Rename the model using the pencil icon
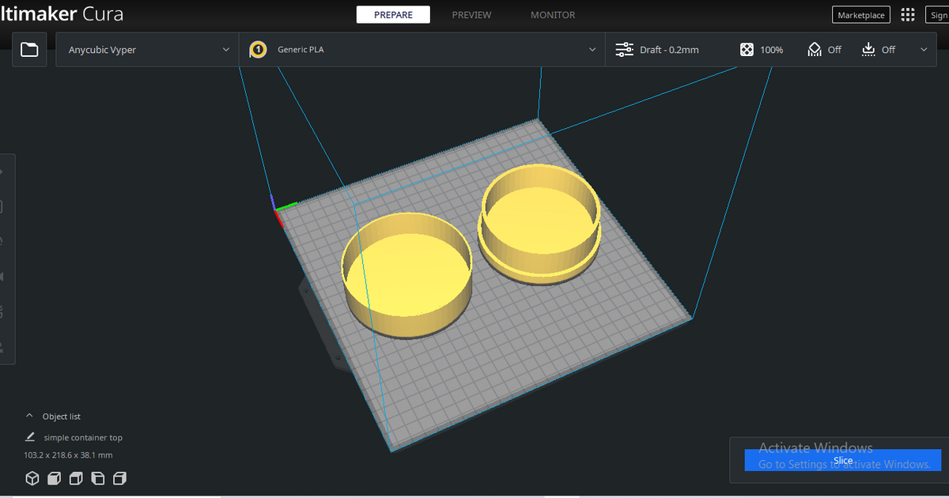Screen dimensions: 949x498 pos(29,436)
